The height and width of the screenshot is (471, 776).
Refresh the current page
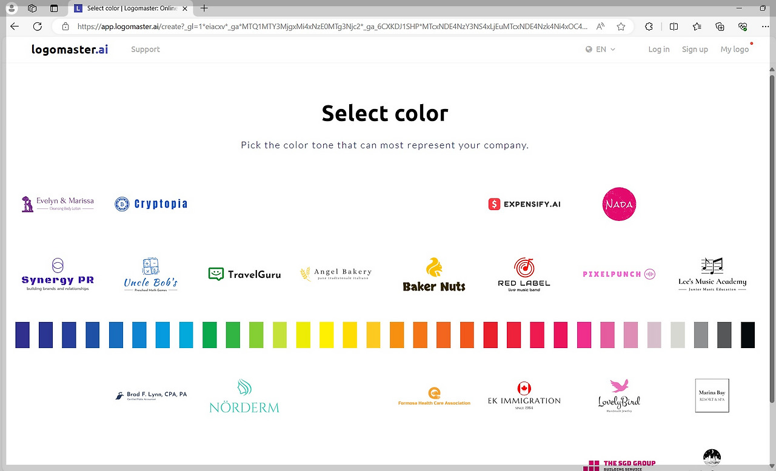38,27
